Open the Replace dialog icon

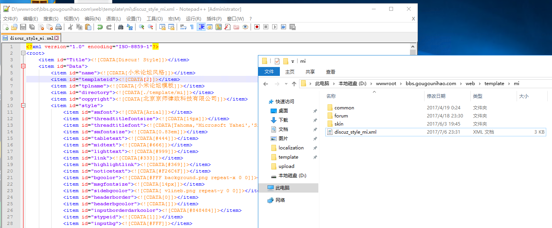130,27
